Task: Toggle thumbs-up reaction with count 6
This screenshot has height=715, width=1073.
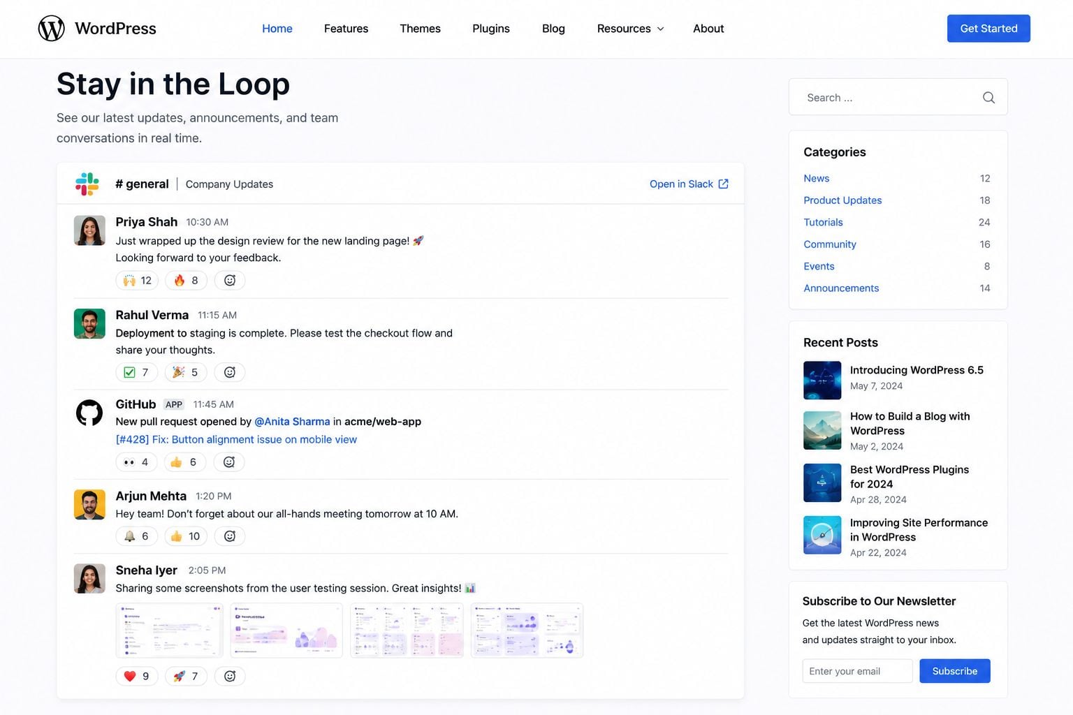Action: (x=184, y=462)
